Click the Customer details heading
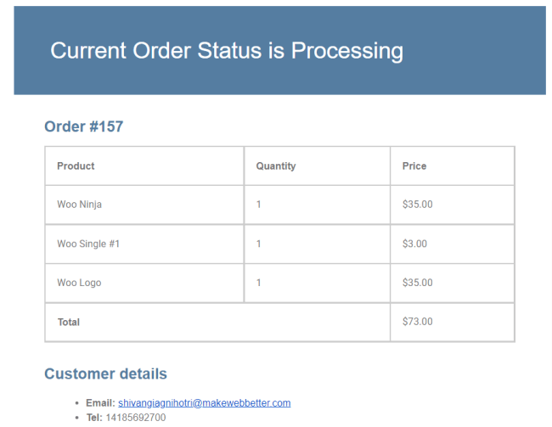The height and width of the screenshot is (427, 552). coord(105,374)
